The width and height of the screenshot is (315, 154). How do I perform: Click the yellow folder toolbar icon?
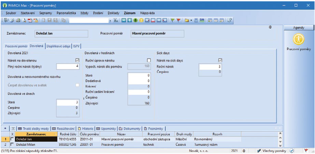pyautogui.click(x=186, y=20)
